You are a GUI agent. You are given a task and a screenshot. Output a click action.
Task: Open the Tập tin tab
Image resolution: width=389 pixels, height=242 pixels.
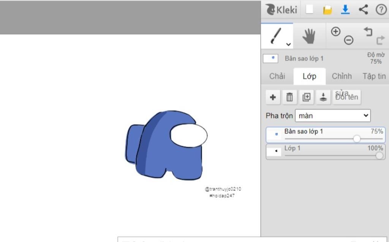tap(374, 76)
